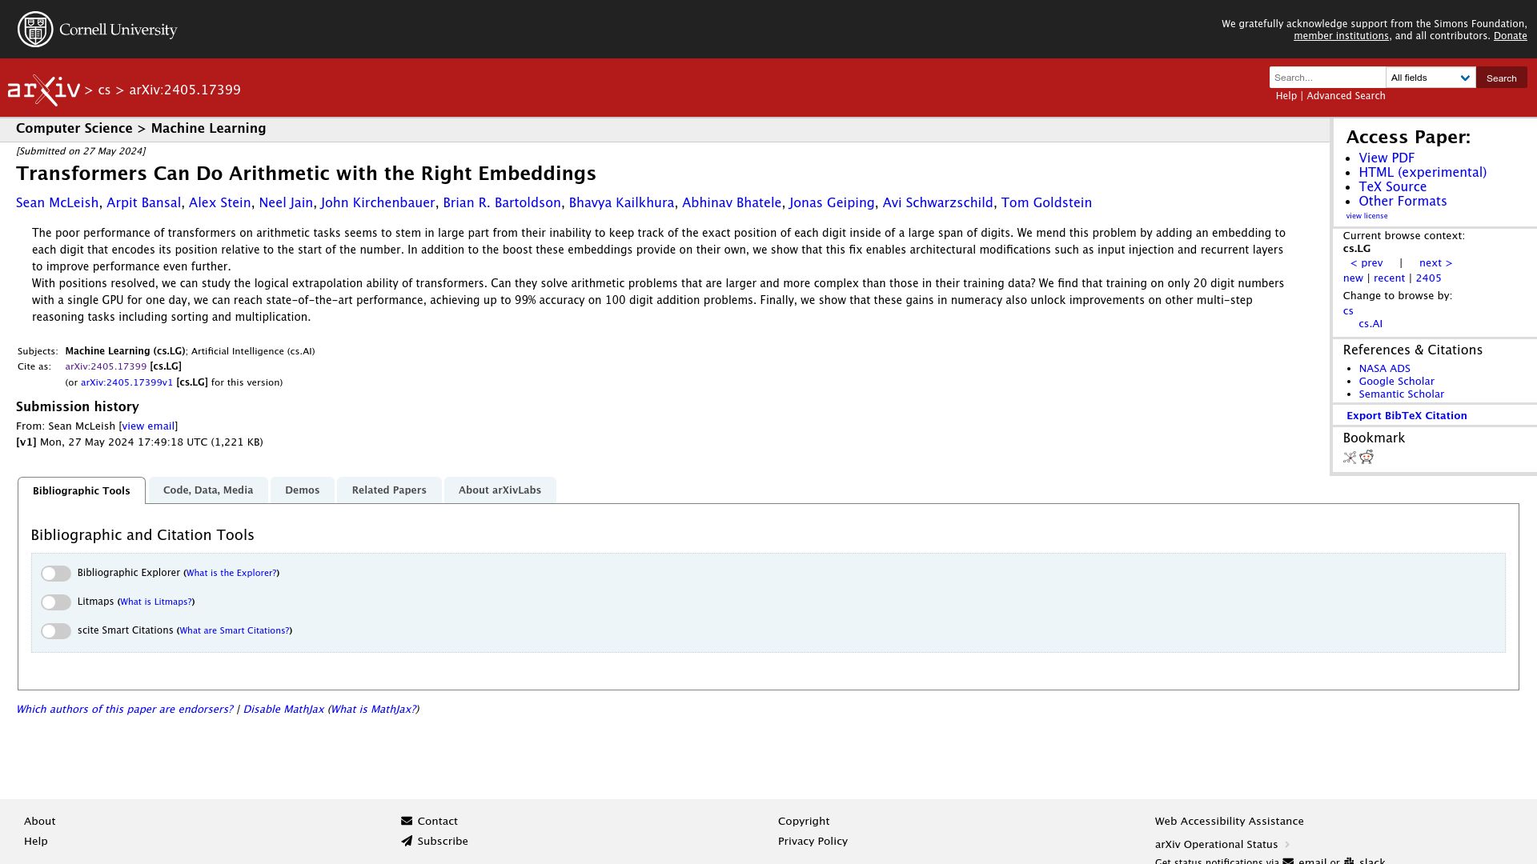
Task: Click the envelope icon beside Contact
Action: [x=407, y=821]
